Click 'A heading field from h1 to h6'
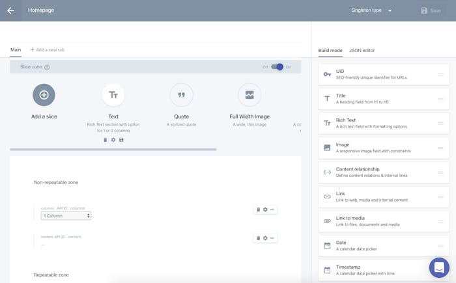 (362, 102)
